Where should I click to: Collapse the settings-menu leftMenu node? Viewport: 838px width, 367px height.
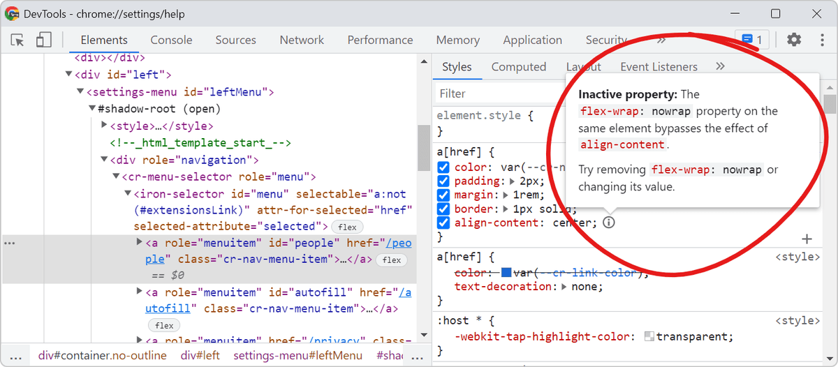click(80, 91)
